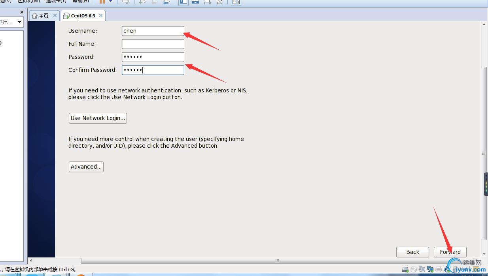Click the horizontal scrollbar thumb

277,261
